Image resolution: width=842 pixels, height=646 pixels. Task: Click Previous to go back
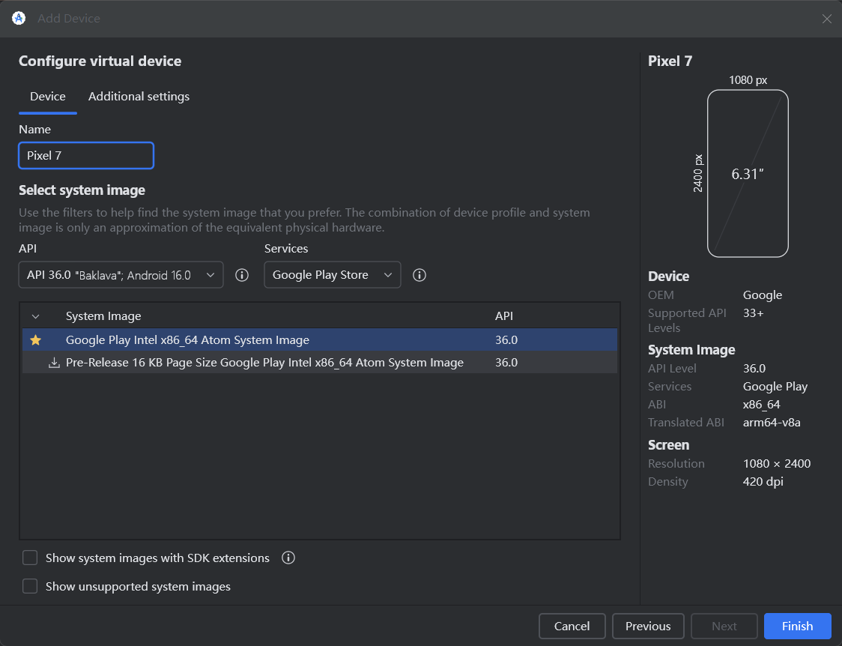coord(647,626)
